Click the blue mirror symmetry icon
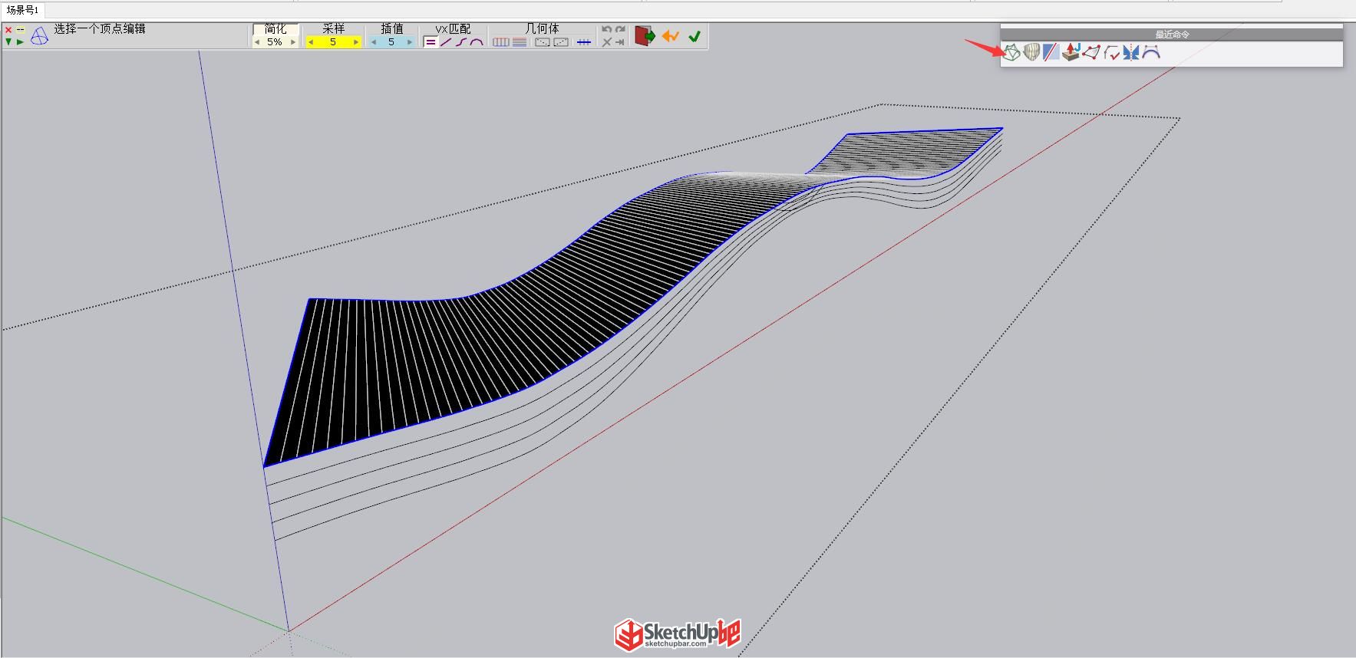Image resolution: width=1356 pixels, height=658 pixels. pos(1130,52)
